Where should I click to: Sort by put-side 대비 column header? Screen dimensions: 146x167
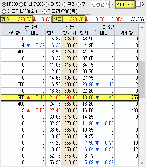104,33
